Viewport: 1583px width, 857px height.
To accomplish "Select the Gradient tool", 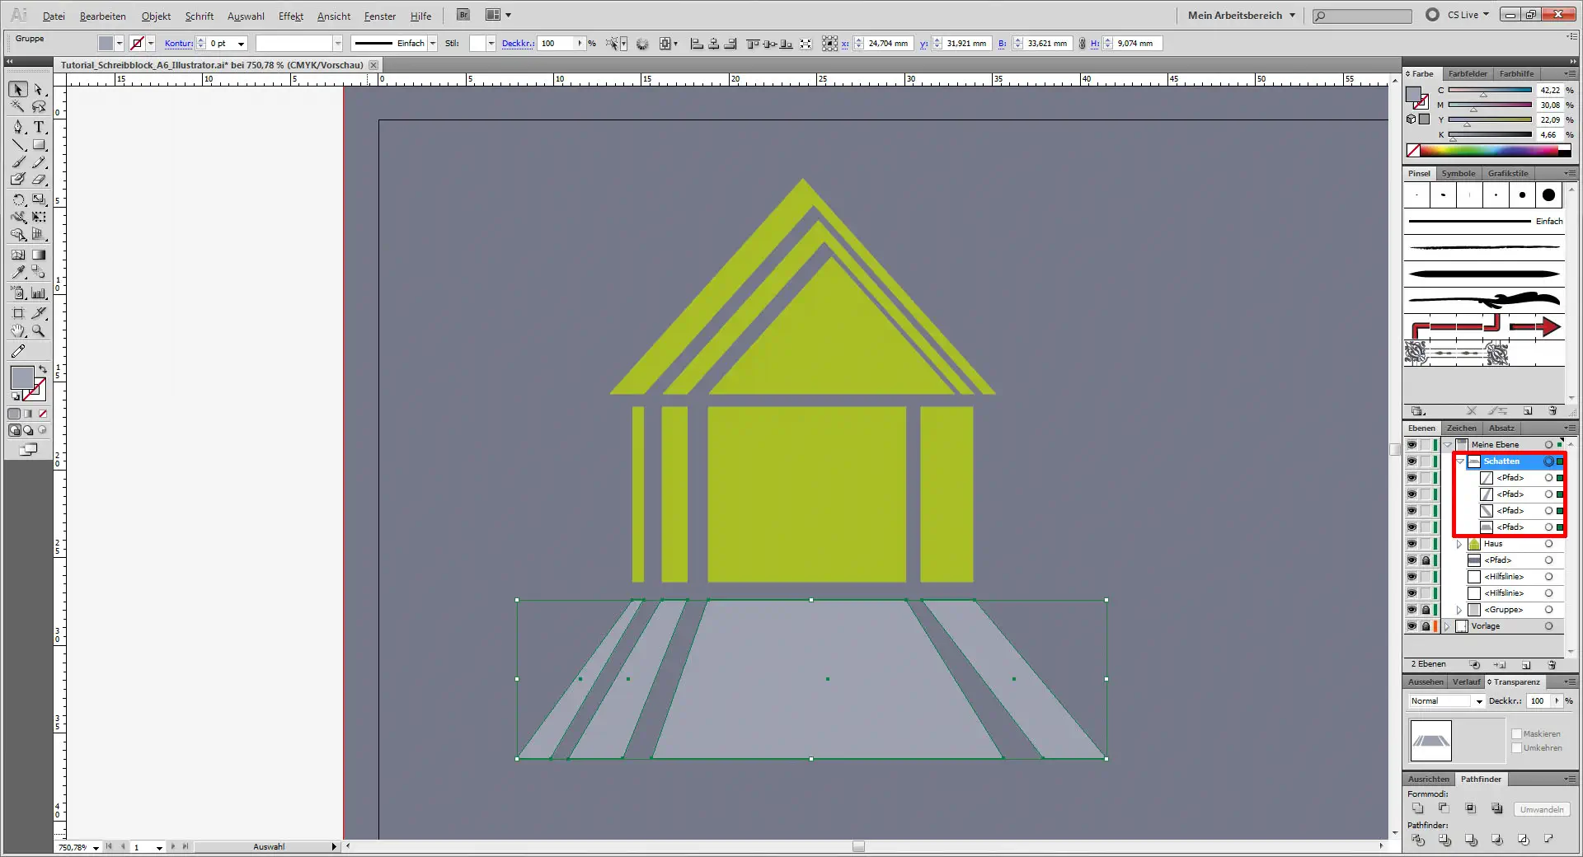I will (x=38, y=253).
